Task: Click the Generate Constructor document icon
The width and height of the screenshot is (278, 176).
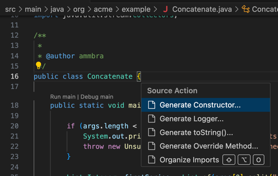Action: 151,105
